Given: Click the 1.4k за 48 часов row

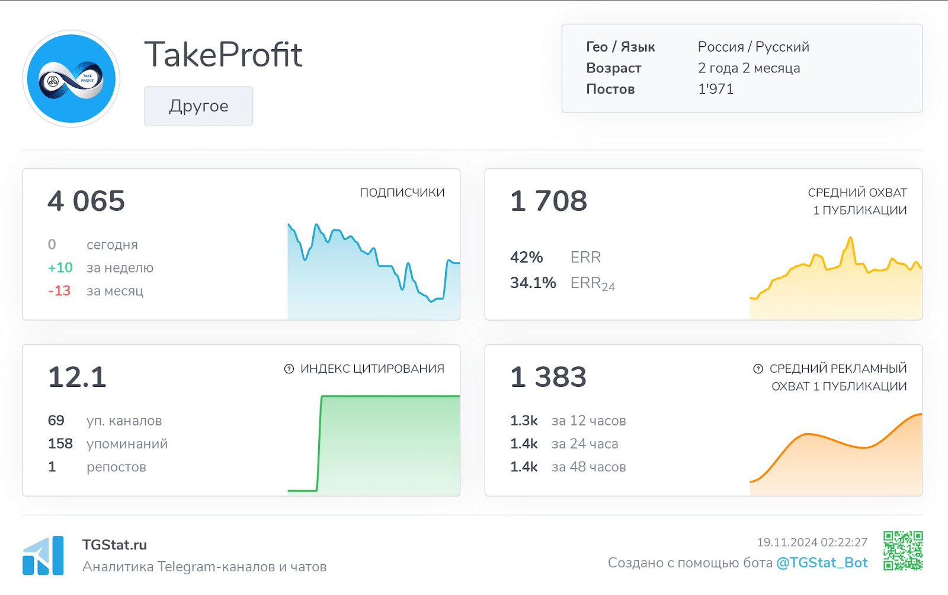Looking at the screenshot, I should pyautogui.click(x=568, y=467).
